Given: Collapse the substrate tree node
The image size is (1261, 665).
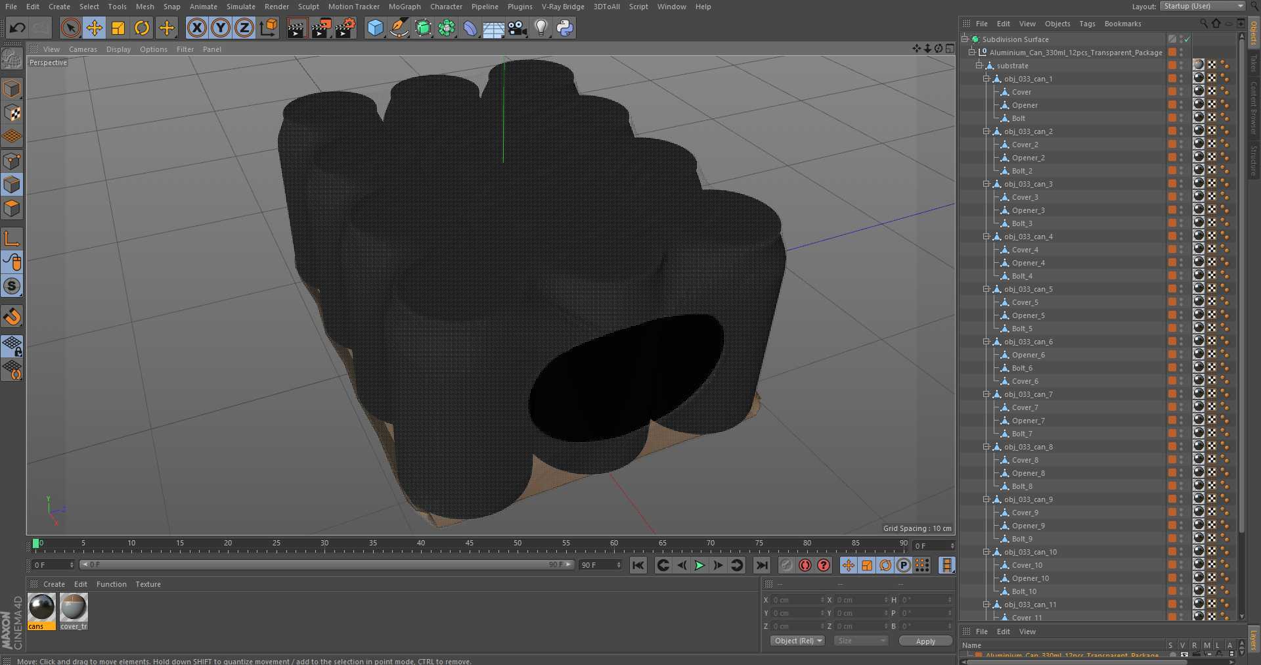Looking at the screenshot, I should [979, 66].
